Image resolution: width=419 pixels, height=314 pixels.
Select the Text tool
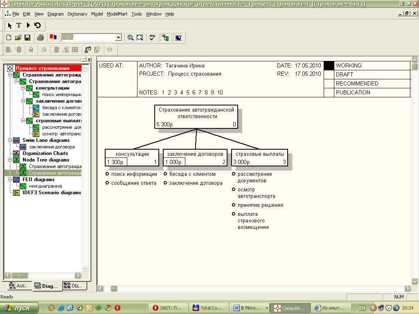coord(19,25)
